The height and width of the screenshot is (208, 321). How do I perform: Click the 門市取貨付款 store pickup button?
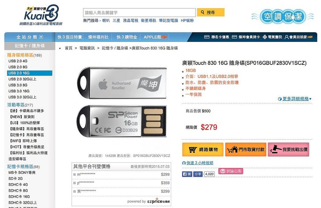[x=246, y=149]
